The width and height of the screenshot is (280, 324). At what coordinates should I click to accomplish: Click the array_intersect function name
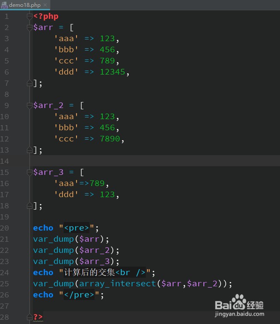click(118, 284)
